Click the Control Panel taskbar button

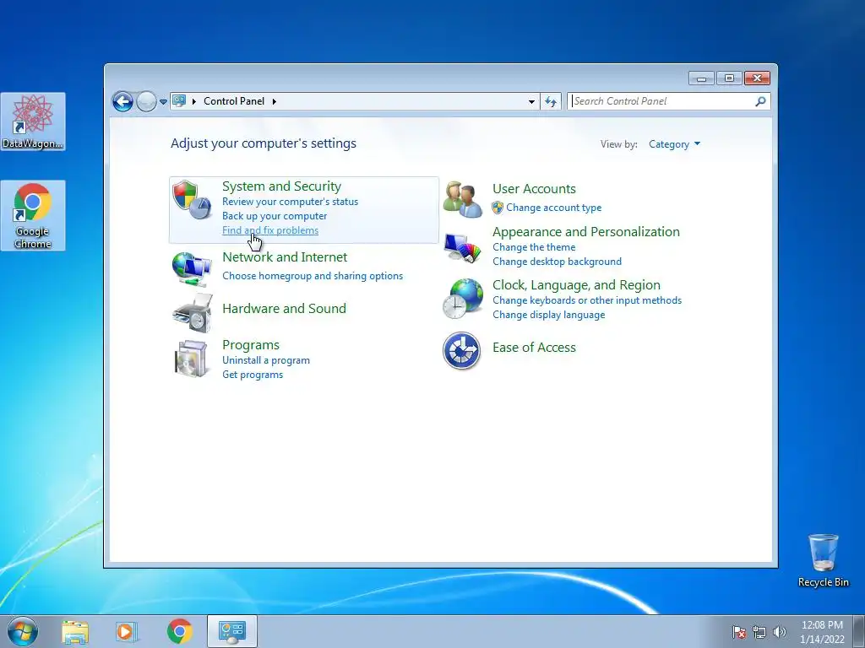click(x=231, y=631)
